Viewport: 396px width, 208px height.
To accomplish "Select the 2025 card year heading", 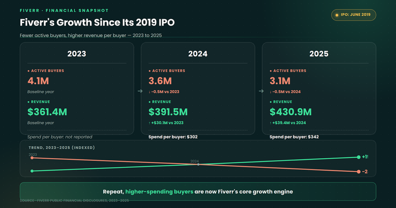I will 319,54.
